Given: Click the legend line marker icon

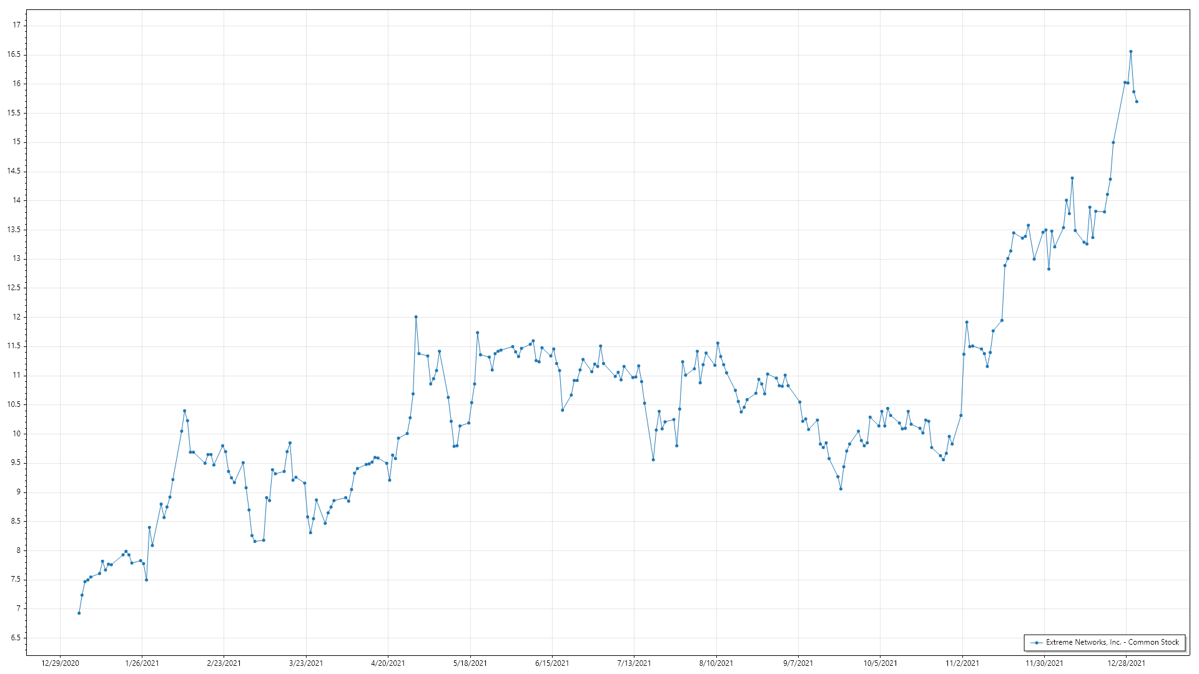Looking at the screenshot, I should pos(1037,642).
